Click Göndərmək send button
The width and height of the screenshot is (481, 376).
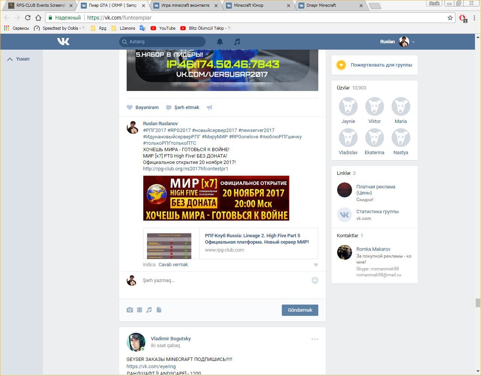(x=300, y=310)
